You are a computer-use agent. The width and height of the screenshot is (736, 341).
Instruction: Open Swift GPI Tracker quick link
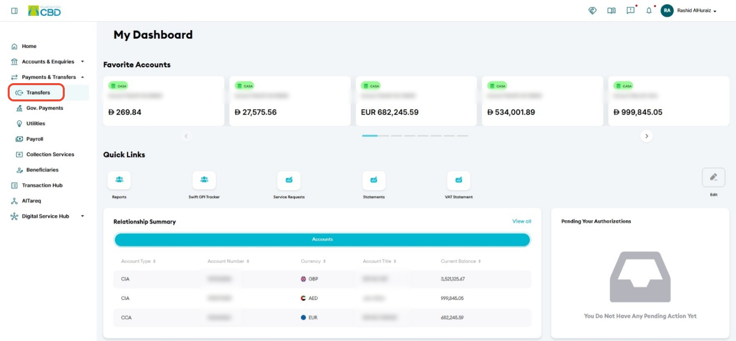point(204,180)
